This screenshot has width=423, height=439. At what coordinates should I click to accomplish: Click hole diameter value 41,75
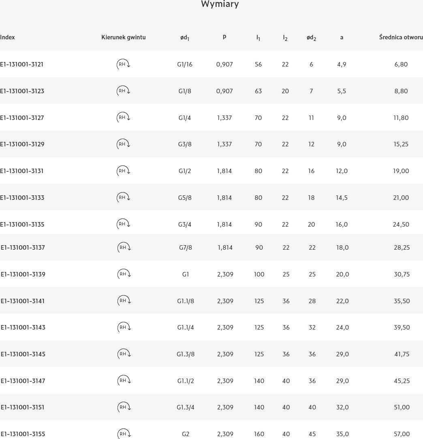pyautogui.click(x=402, y=354)
